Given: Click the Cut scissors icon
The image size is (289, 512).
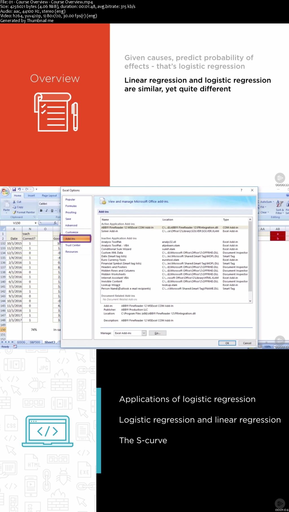Looking at the screenshot, I should pos(14,202).
